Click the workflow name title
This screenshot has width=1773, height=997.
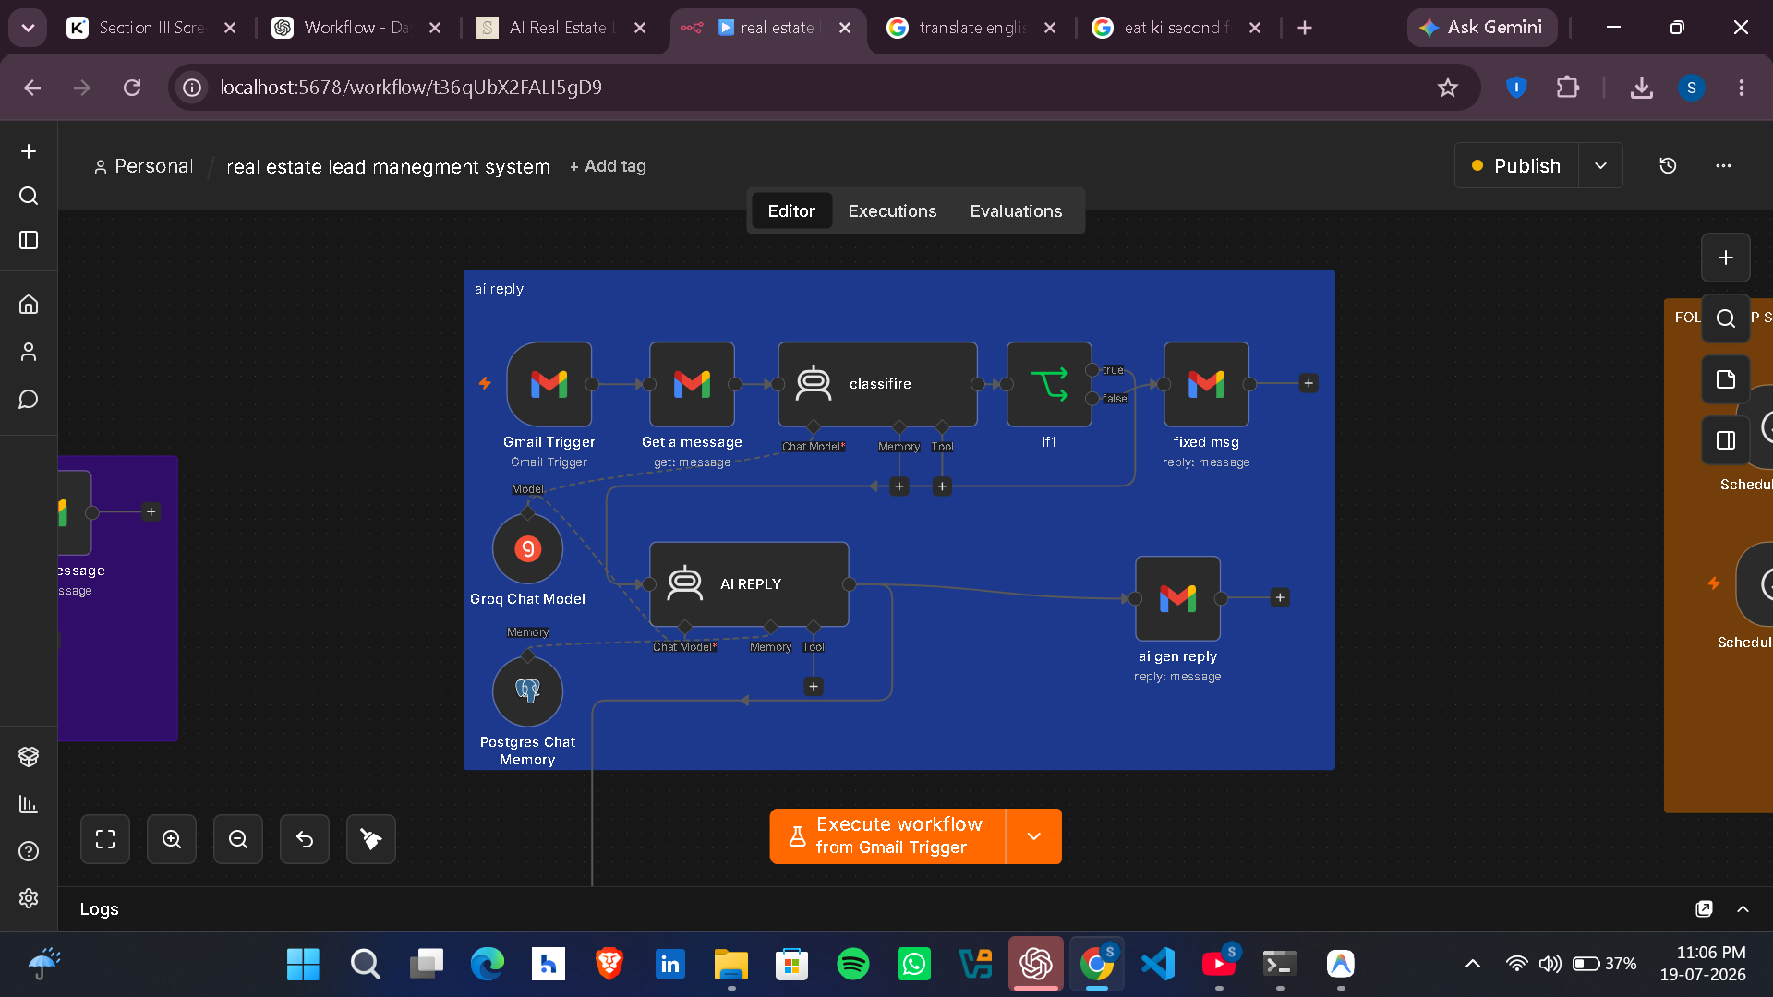point(388,166)
